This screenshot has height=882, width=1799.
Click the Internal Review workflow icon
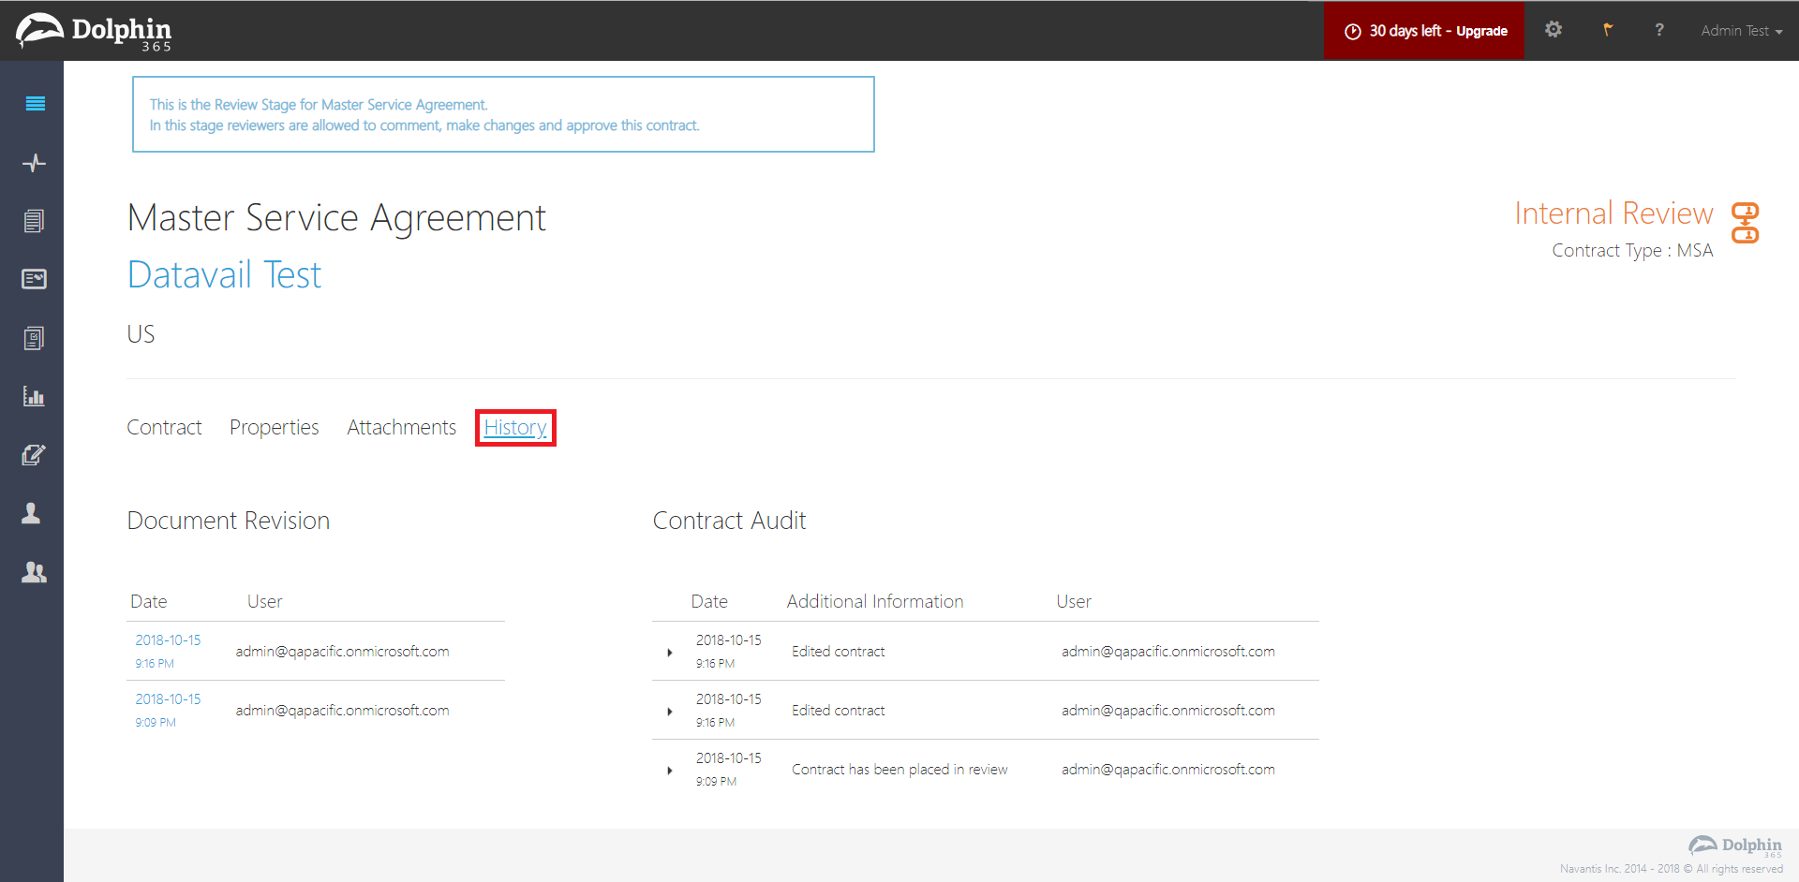click(1745, 223)
